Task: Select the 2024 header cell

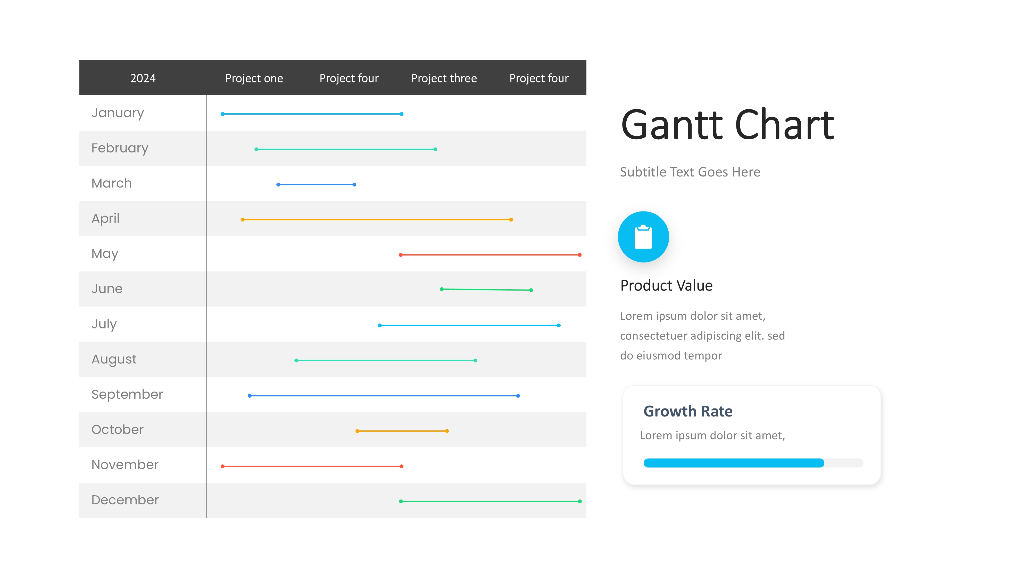Action: (143, 78)
